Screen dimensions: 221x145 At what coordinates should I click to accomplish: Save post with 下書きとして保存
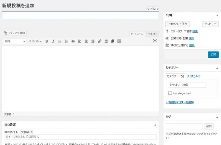tap(177, 24)
